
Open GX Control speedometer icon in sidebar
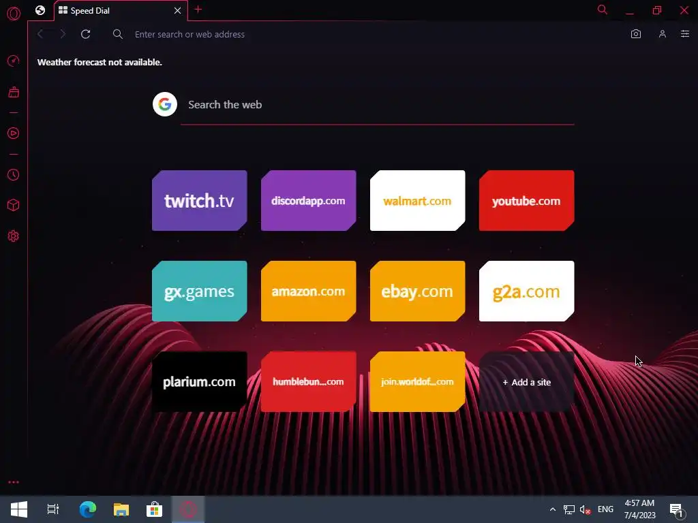click(14, 61)
